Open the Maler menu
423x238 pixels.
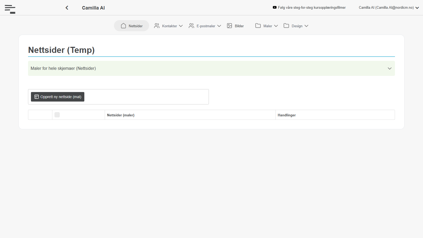click(266, 26)
